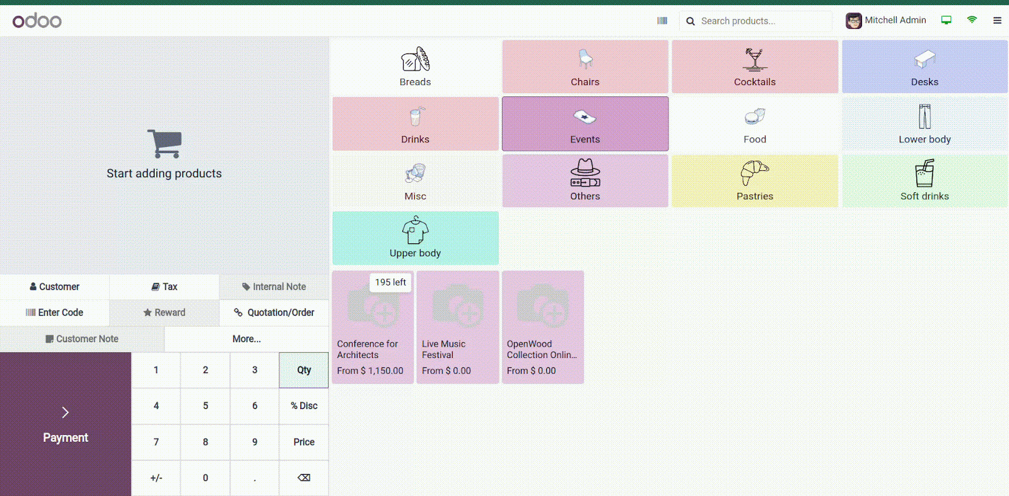Click numpad key 3
The height and width of the screenshot is (496, 1009).
coord(255,370)
